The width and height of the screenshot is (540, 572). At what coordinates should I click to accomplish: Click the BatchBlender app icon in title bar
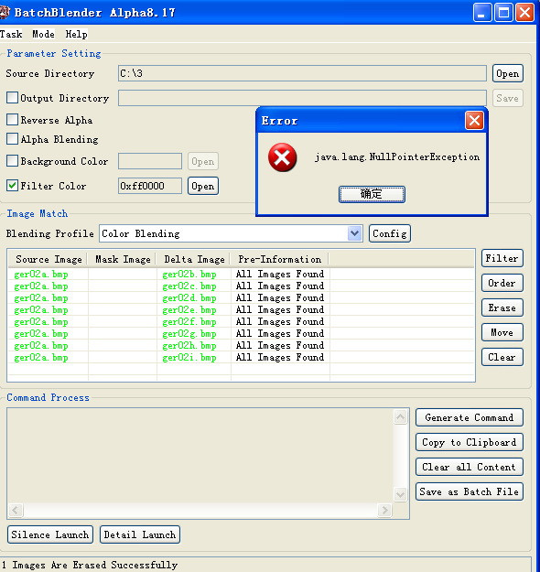coord(5,13)
